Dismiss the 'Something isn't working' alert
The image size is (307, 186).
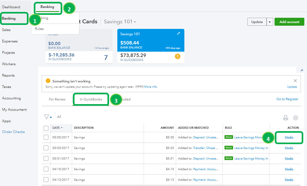(295, 81)
